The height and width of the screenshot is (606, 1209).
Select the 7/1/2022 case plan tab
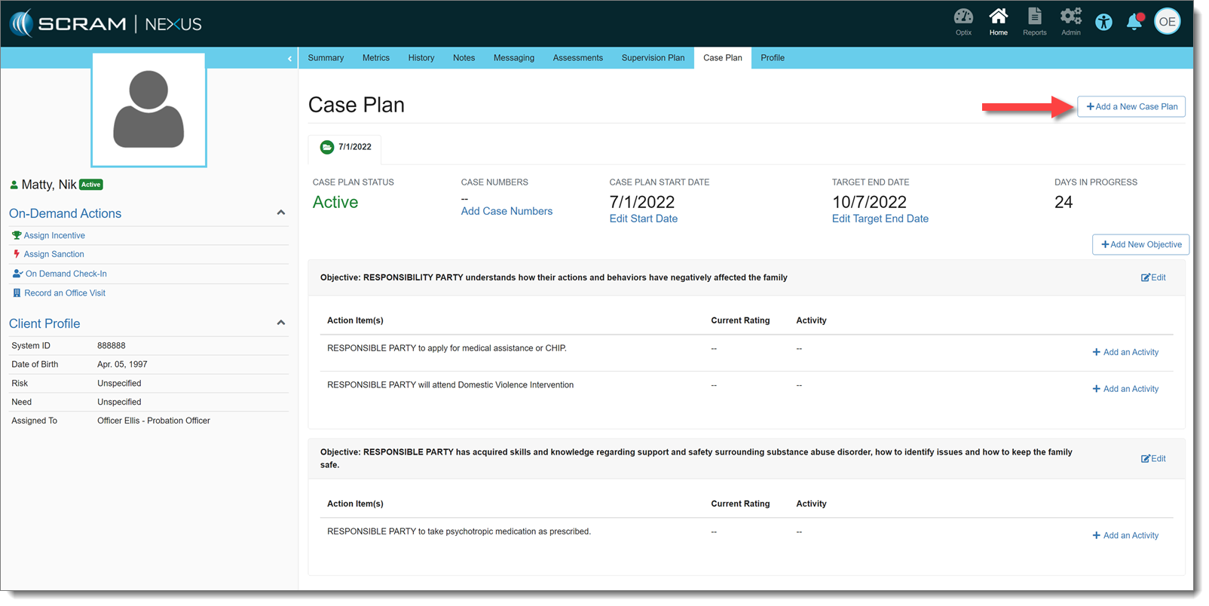point(346,147)
